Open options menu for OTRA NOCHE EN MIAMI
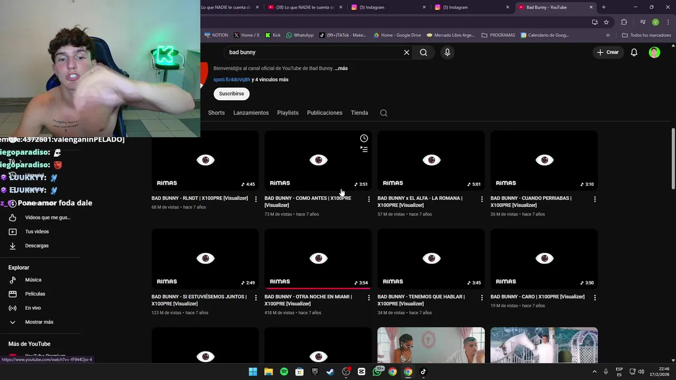Screen dimensions: 676x380 [369, 298]
